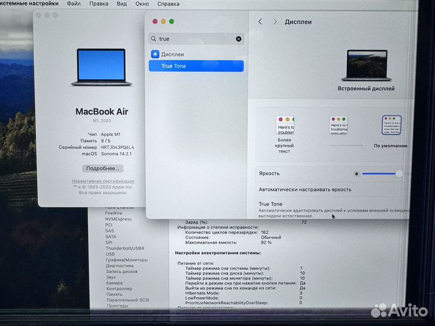The height and width of the screenshot is (326, 435).
Task: Select Камера in System Information sidebar
Action: [114, 283]
